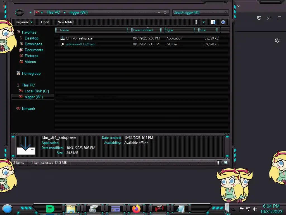
Task: Open the Help icon in the toolbar
Action: coord(223,22)
